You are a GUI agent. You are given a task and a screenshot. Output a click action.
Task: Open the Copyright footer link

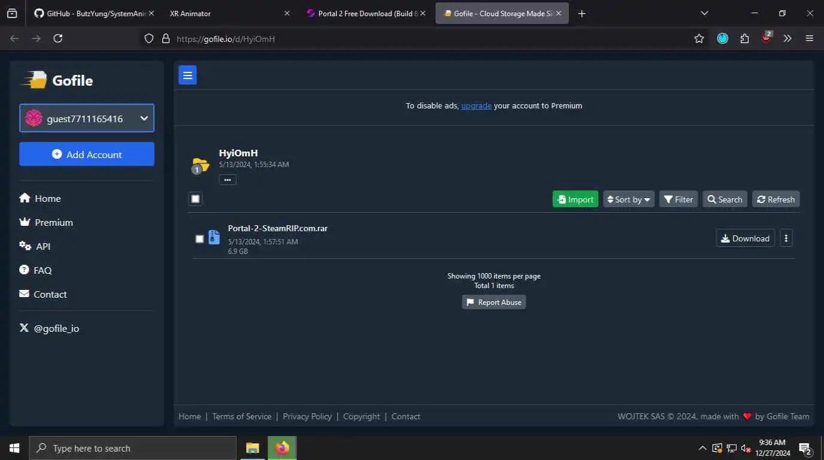tap(362, 416)
